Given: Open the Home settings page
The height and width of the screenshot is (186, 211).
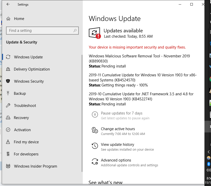Looking at the screenshot, I should tap(19, 19).
